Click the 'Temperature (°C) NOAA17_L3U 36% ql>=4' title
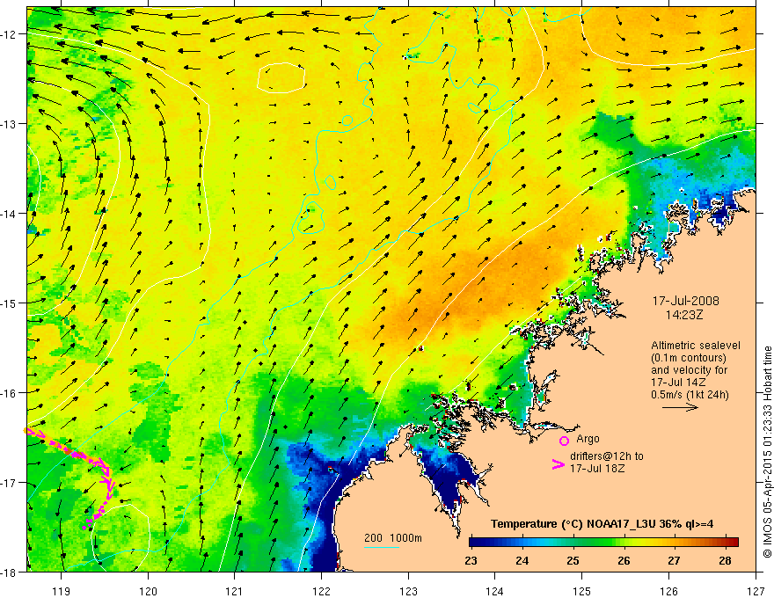The width and height of the screenshot is (774, 598). (602, 524)
